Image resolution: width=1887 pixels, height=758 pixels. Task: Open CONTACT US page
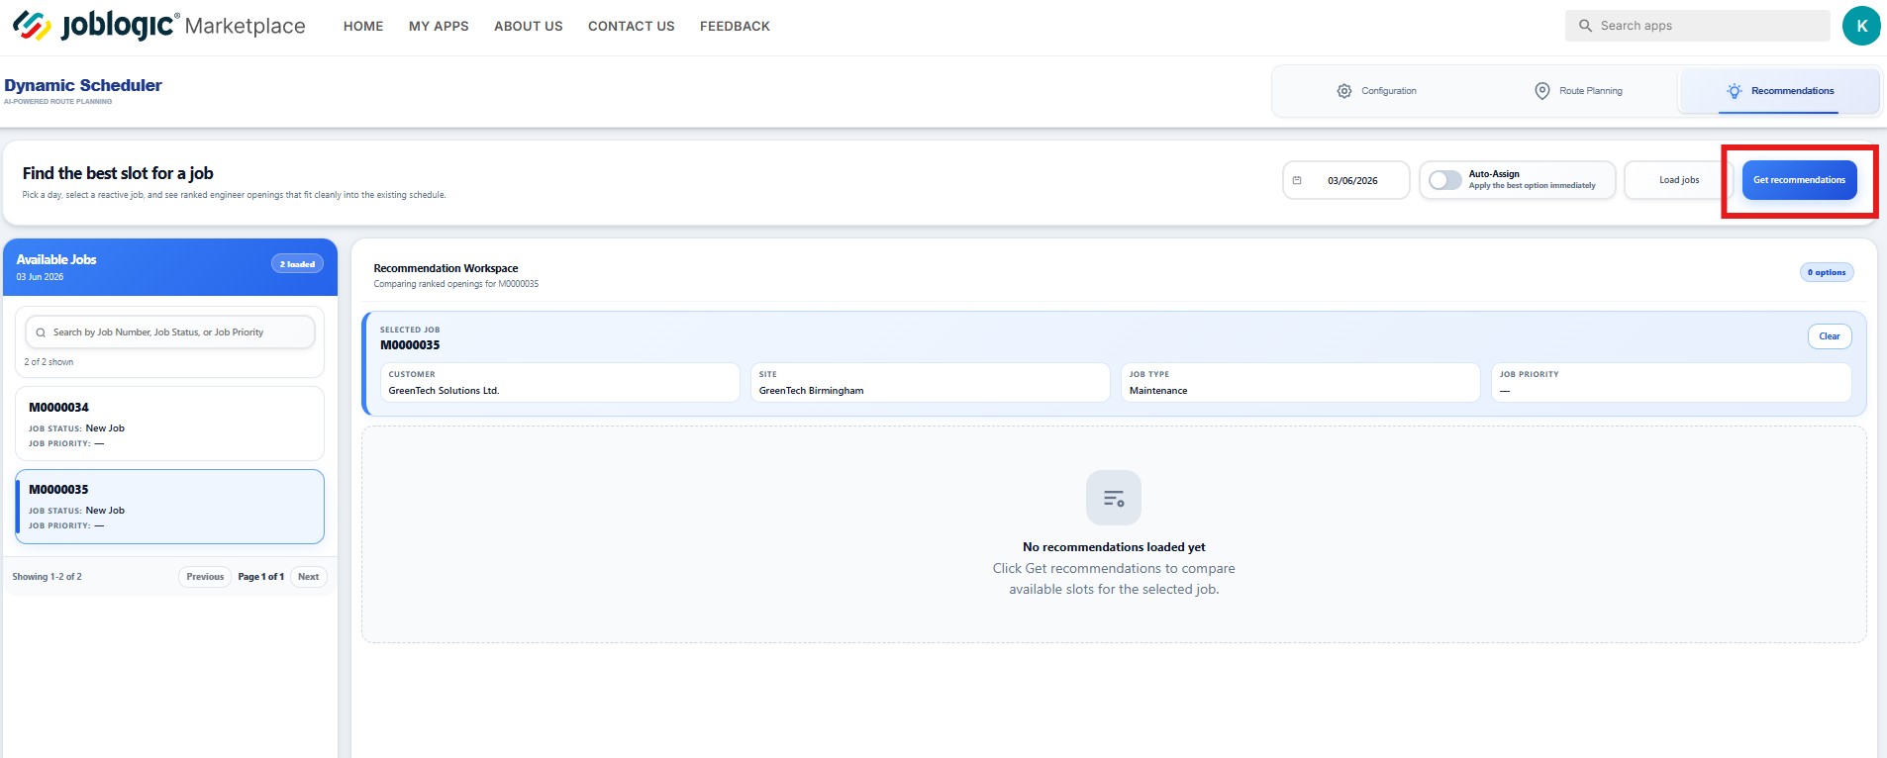tap(632, 26)
